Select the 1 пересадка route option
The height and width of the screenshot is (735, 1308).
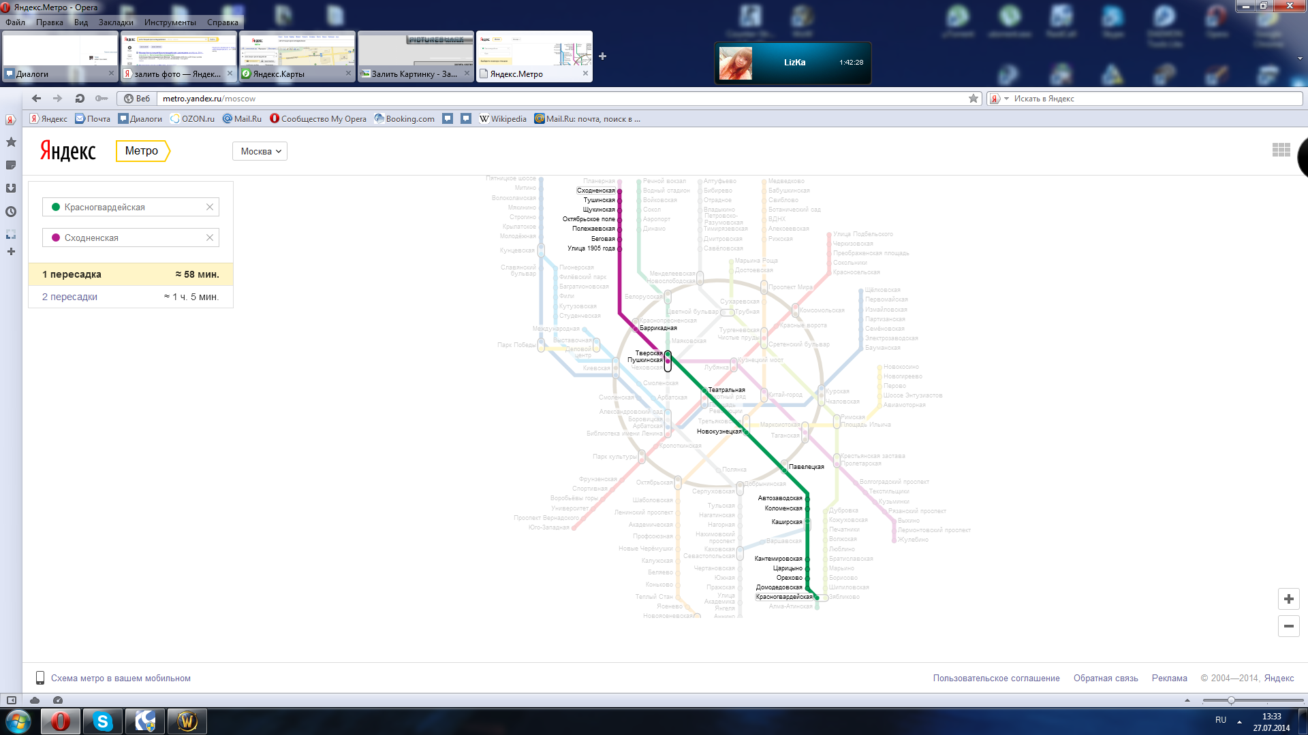click(x=131, y=274)
